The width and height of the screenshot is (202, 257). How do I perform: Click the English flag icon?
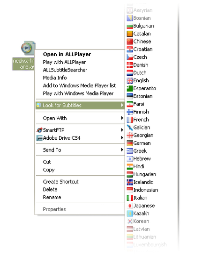[130, 81]
